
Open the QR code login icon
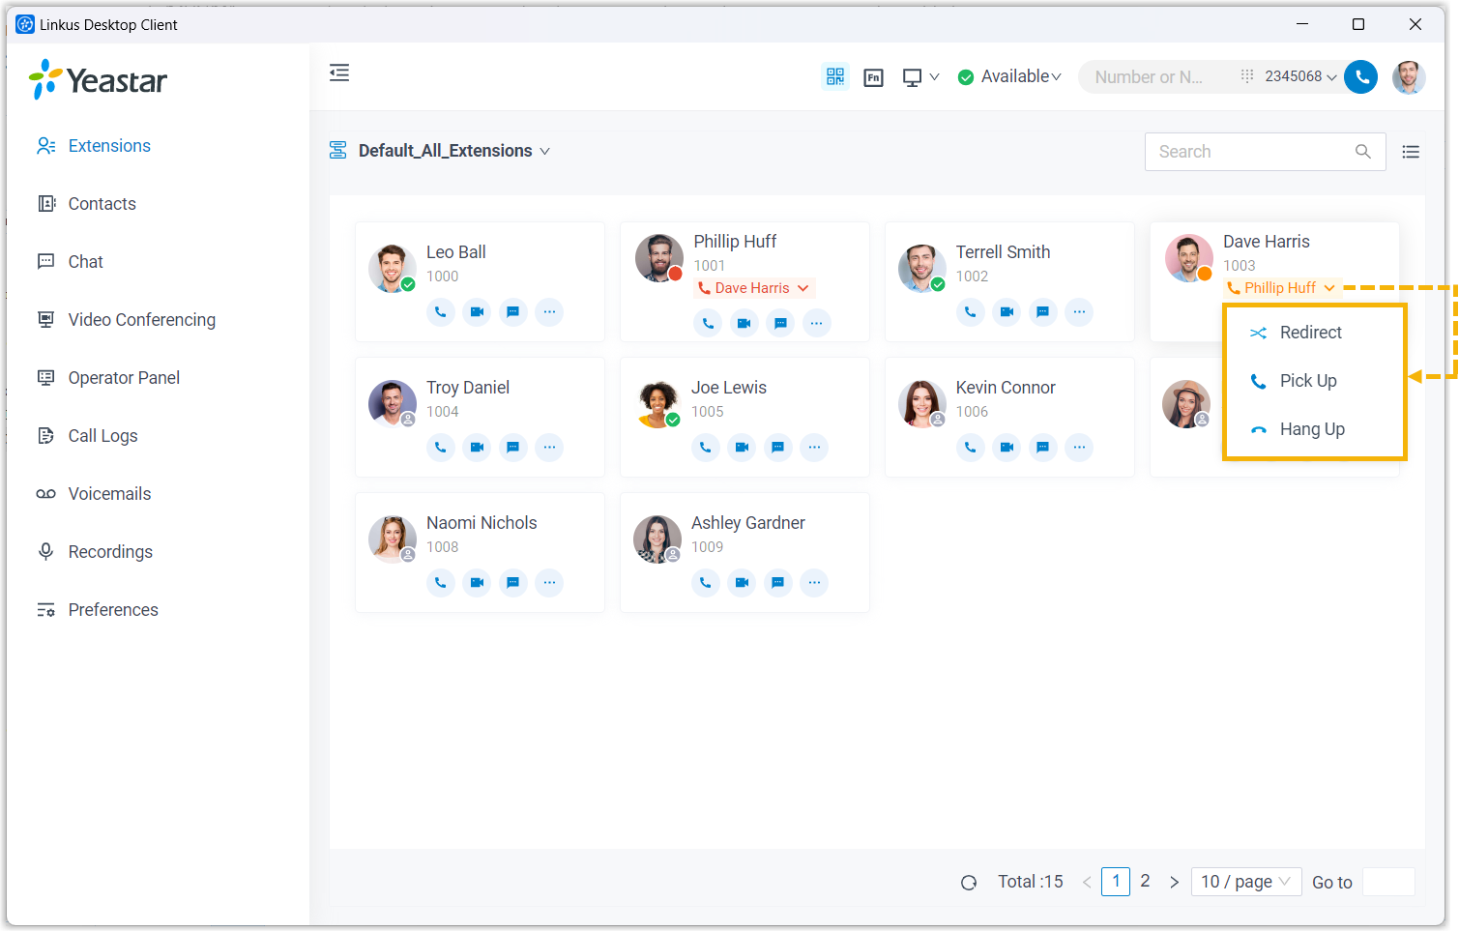[x=835, y=76]
